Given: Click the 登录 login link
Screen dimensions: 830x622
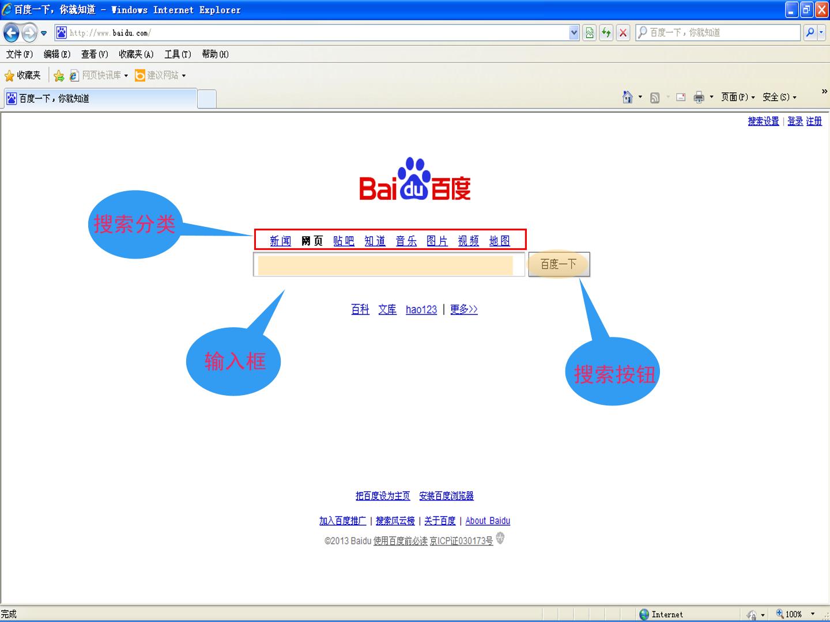Looking at the screenshot, I should [x=795, y=122].
